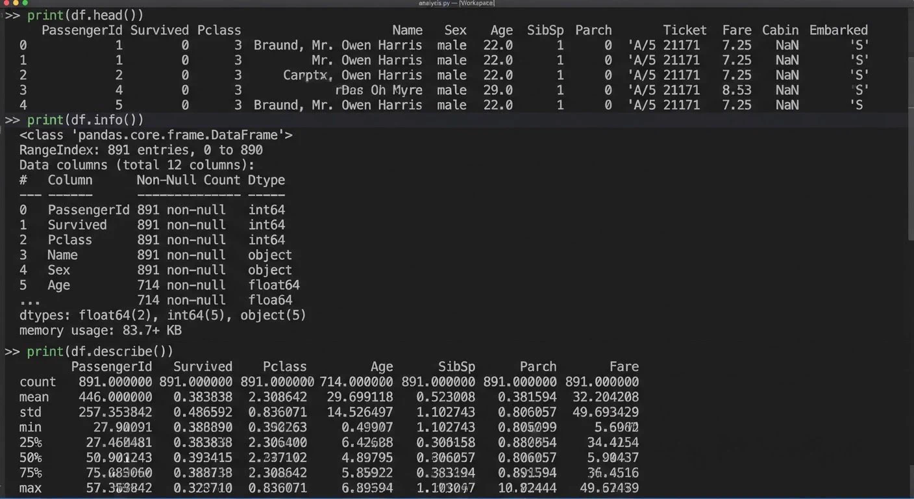This screenshot has width=914, height=499.
Task: Click the green maximize window button
Action: (27, 3)
